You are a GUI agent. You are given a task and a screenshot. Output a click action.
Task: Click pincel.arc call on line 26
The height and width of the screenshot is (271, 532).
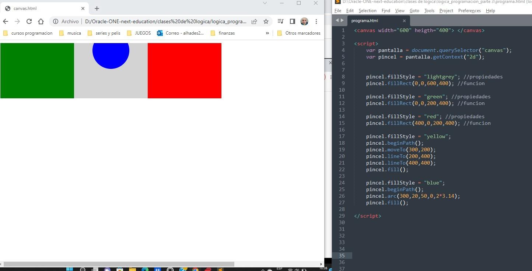(413, 196)
